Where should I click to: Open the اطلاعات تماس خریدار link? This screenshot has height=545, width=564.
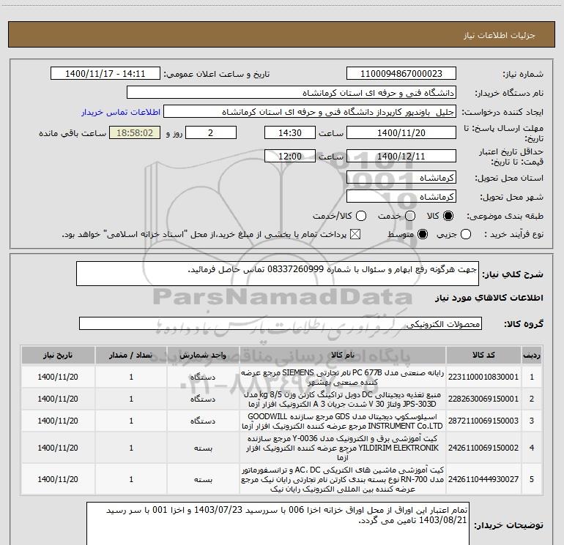tap(121, 112)
